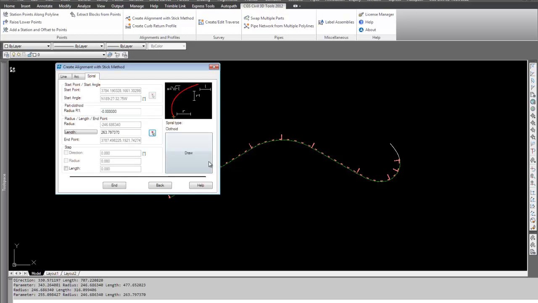Click the pick-point icon beside Start Point

(x=152, y=96)
